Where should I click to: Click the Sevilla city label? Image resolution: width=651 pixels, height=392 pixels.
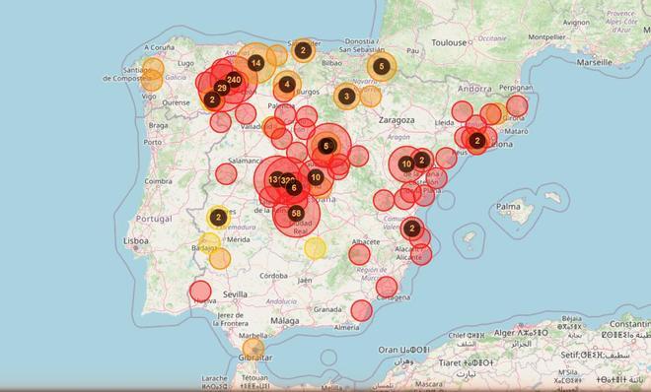235,294
